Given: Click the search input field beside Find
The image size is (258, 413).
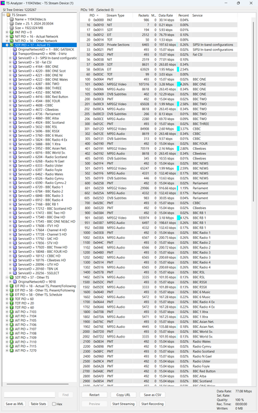Looking at the screenshot, I should (x=30, y=394).
